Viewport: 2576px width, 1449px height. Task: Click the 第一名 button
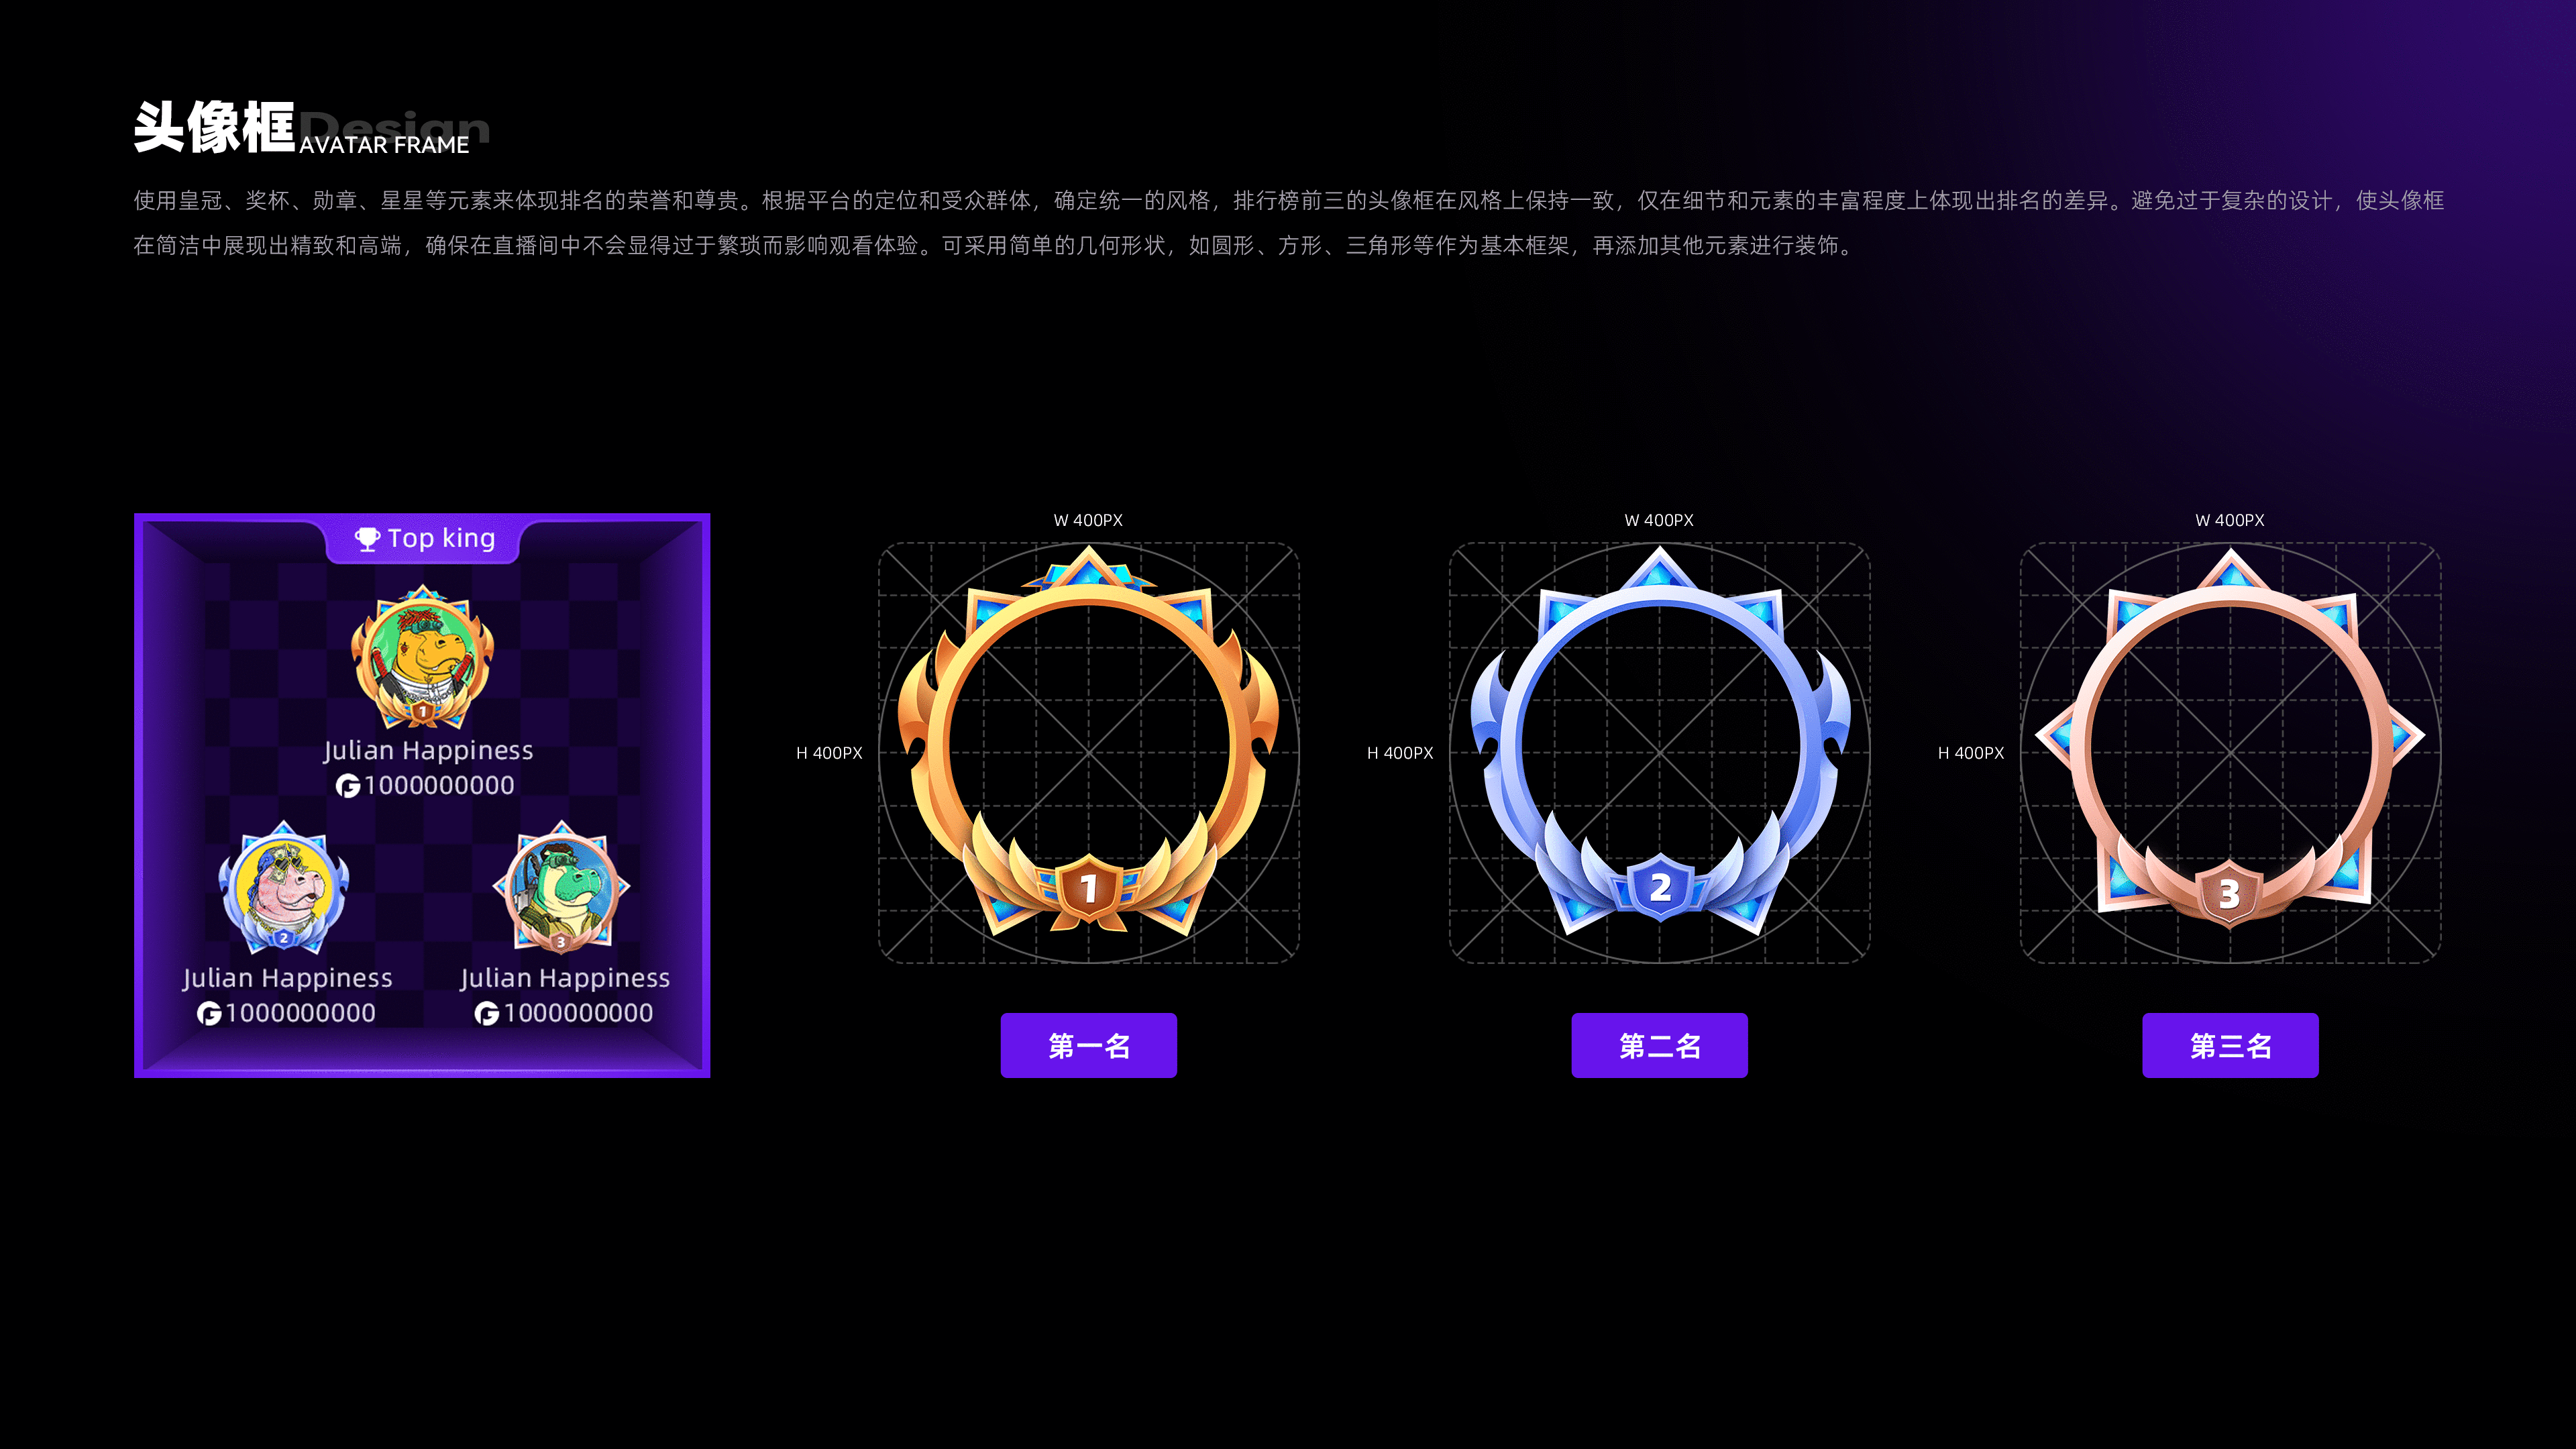(x=1089, y=1045)
